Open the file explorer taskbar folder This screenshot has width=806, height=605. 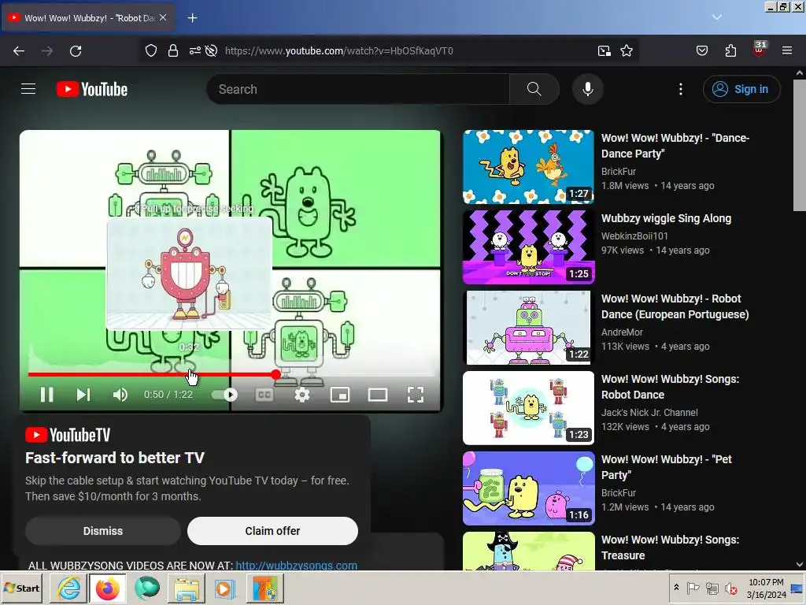(x=186, y=588)
